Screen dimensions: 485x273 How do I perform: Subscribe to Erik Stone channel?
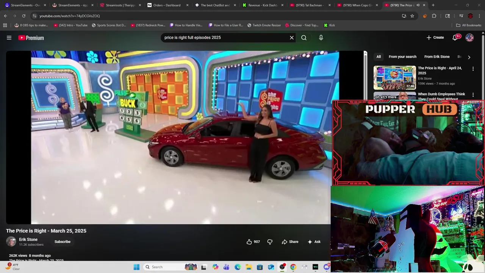(63, 242)
